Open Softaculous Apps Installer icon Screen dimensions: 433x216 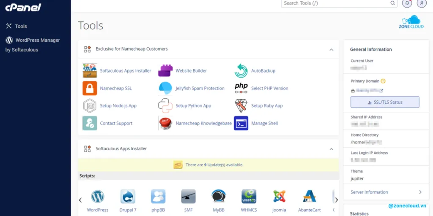[90, 71]
